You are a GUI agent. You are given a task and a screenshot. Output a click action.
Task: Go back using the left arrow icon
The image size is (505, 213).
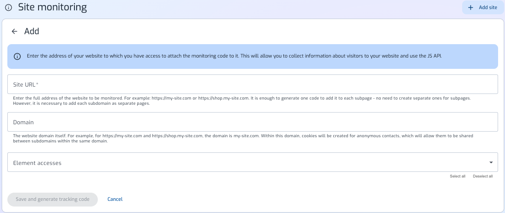click(15, 31)
